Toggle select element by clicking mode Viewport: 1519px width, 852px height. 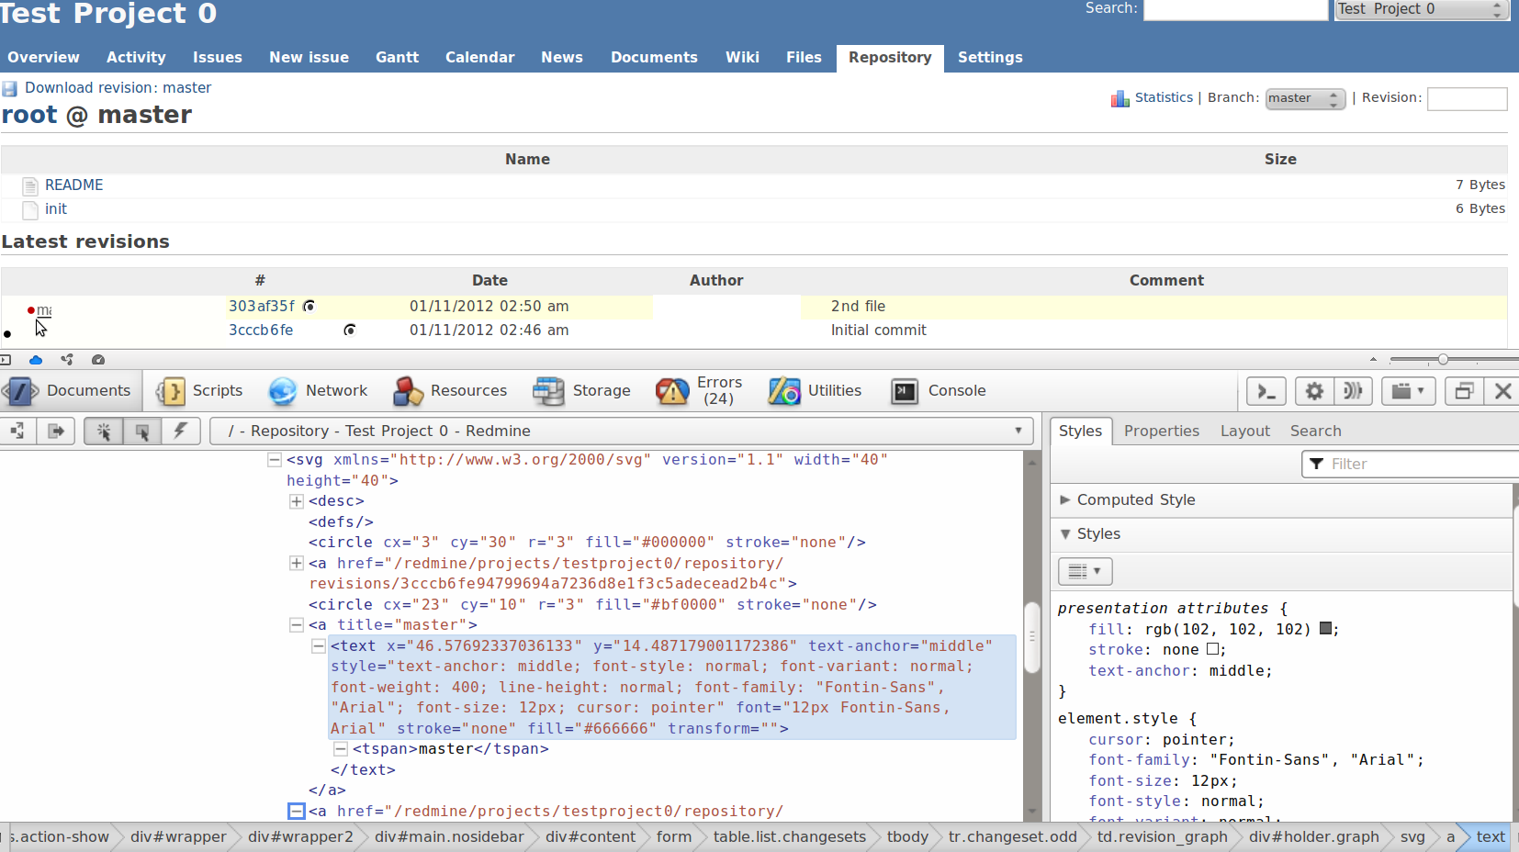tap(104, 431)
